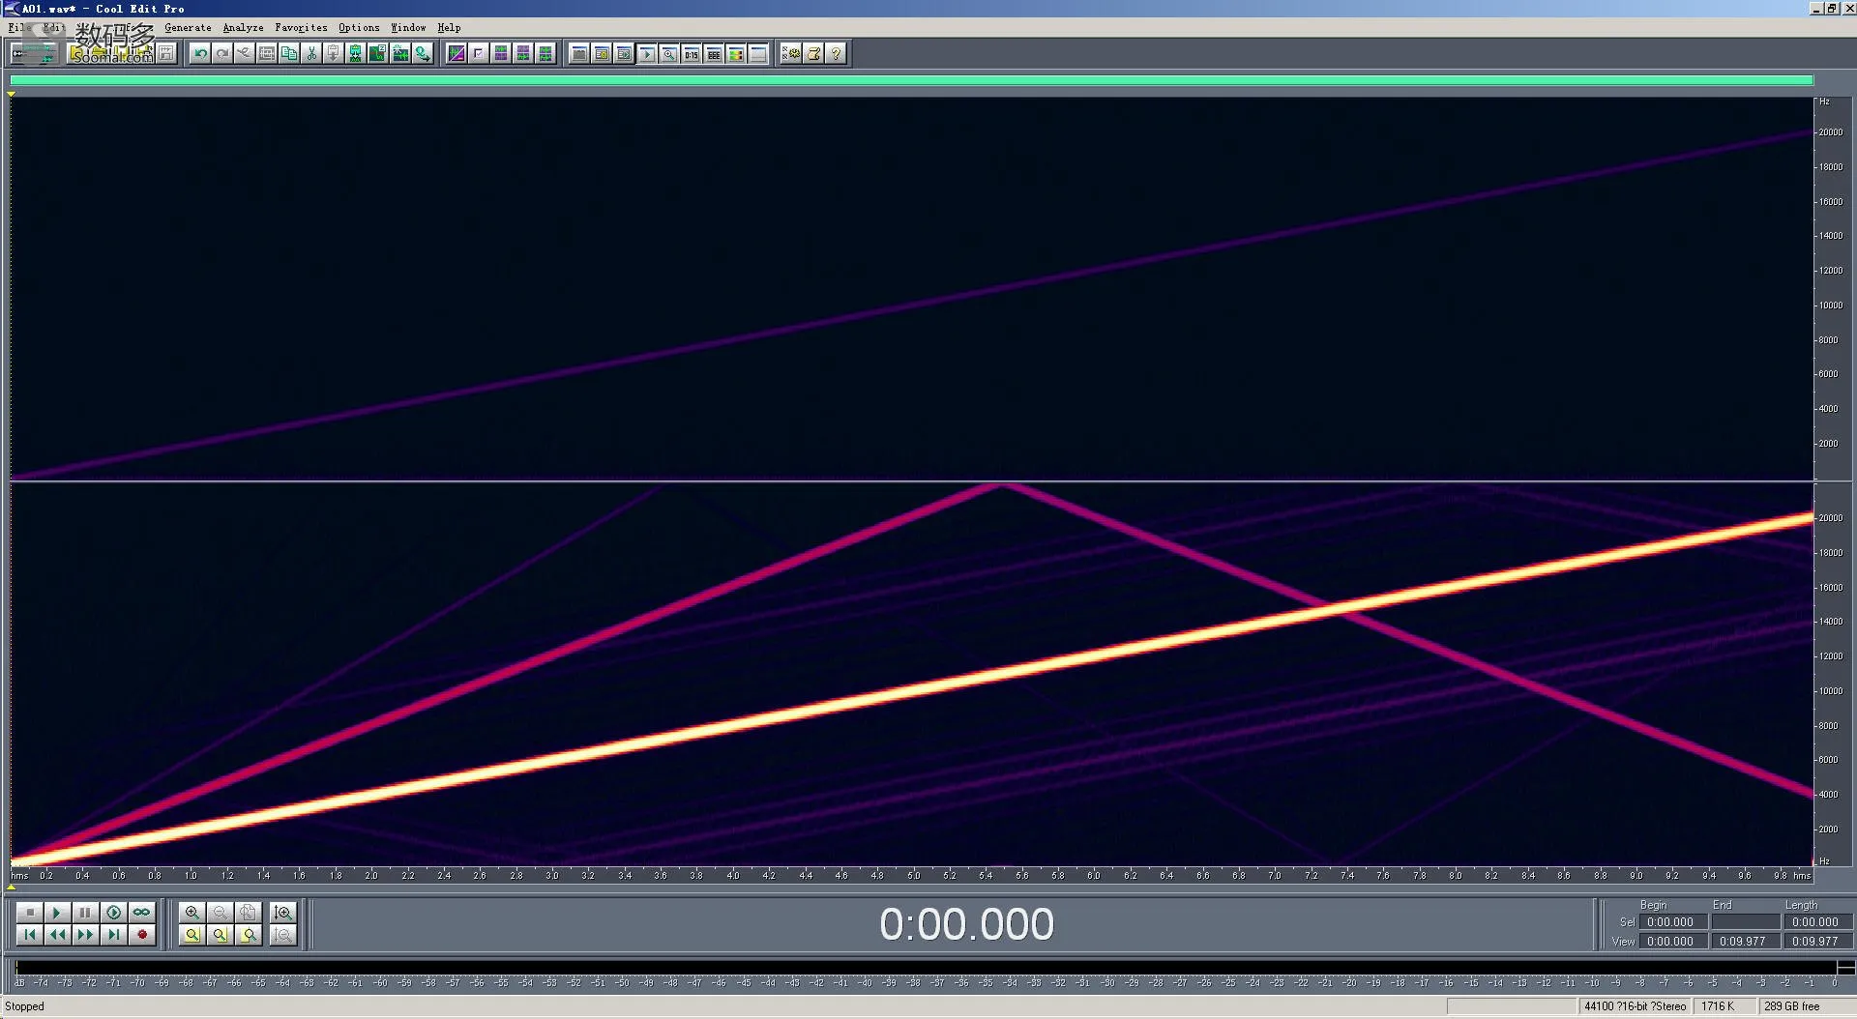Viewport: 1857px width, 1019px height.
Task: Zoom out horizontally with minus magnifier
Action: coord(220,912)
